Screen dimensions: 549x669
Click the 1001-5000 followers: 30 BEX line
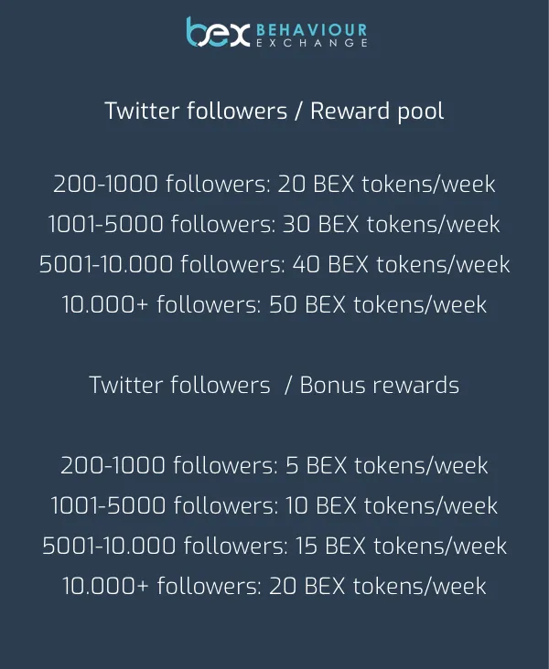pyautogui.click(x=274, y=224)
